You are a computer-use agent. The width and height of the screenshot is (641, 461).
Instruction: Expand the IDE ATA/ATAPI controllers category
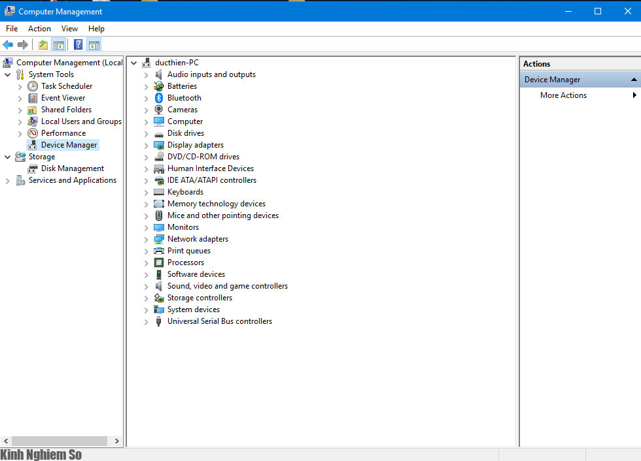click(x=146, y=181)
